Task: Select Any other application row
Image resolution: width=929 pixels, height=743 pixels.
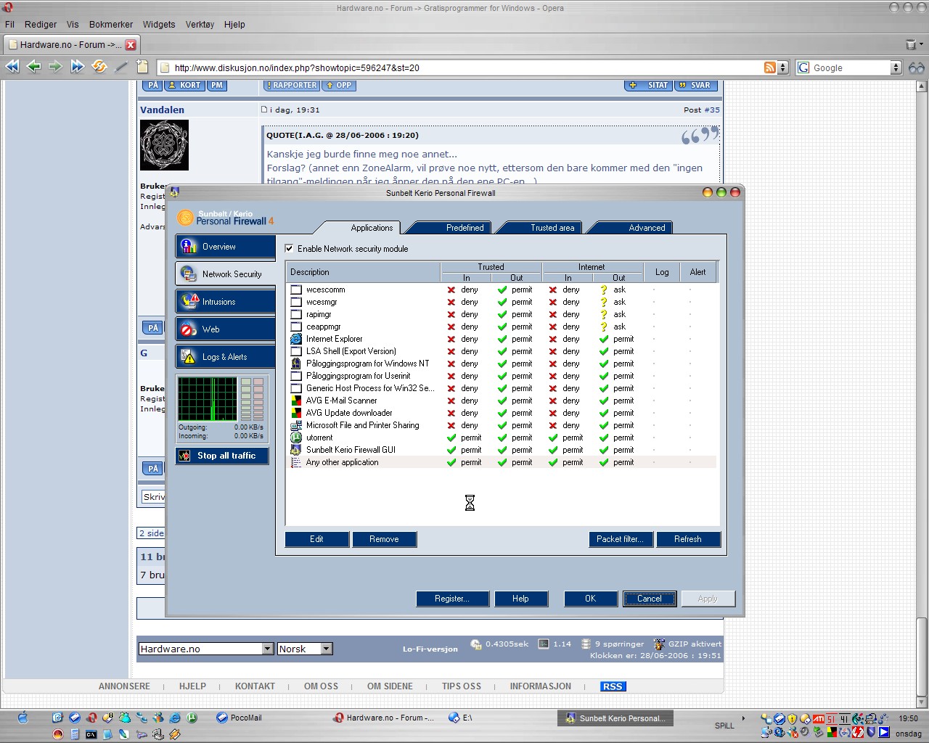Action: click(501, 462)
